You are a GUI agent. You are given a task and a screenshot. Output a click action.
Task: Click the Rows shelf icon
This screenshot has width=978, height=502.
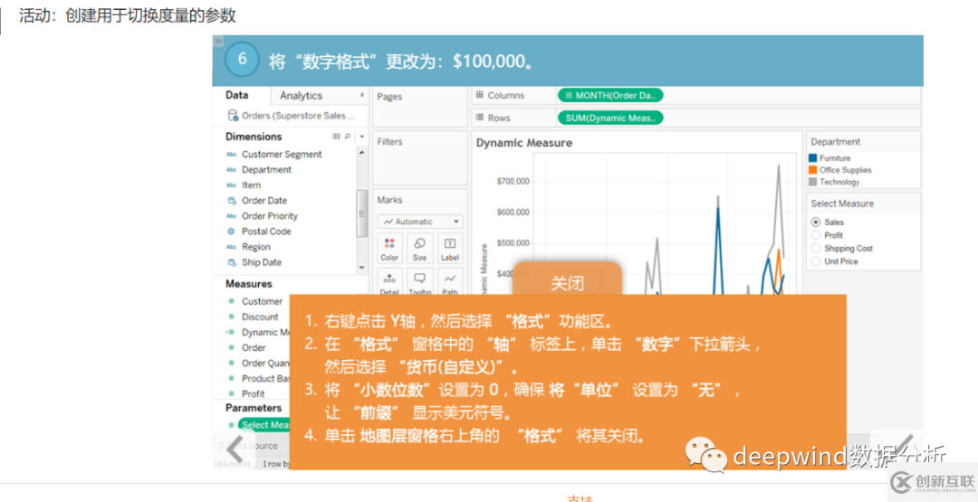pyautogui.click(x=480, y=118)
